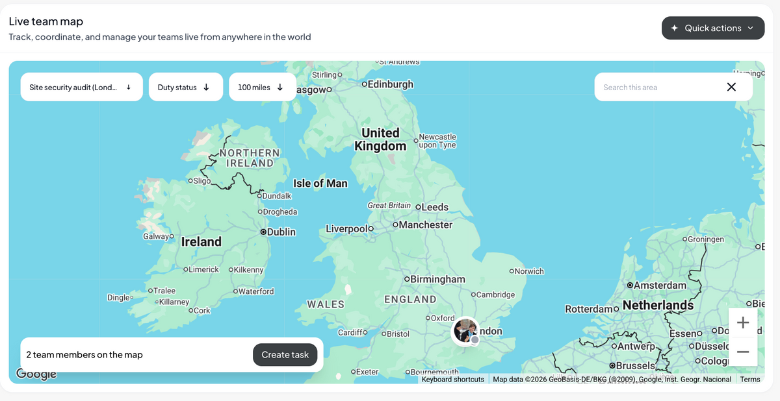Click the Create task button
The width and height of the screenshot is (780, 401).
285,355
